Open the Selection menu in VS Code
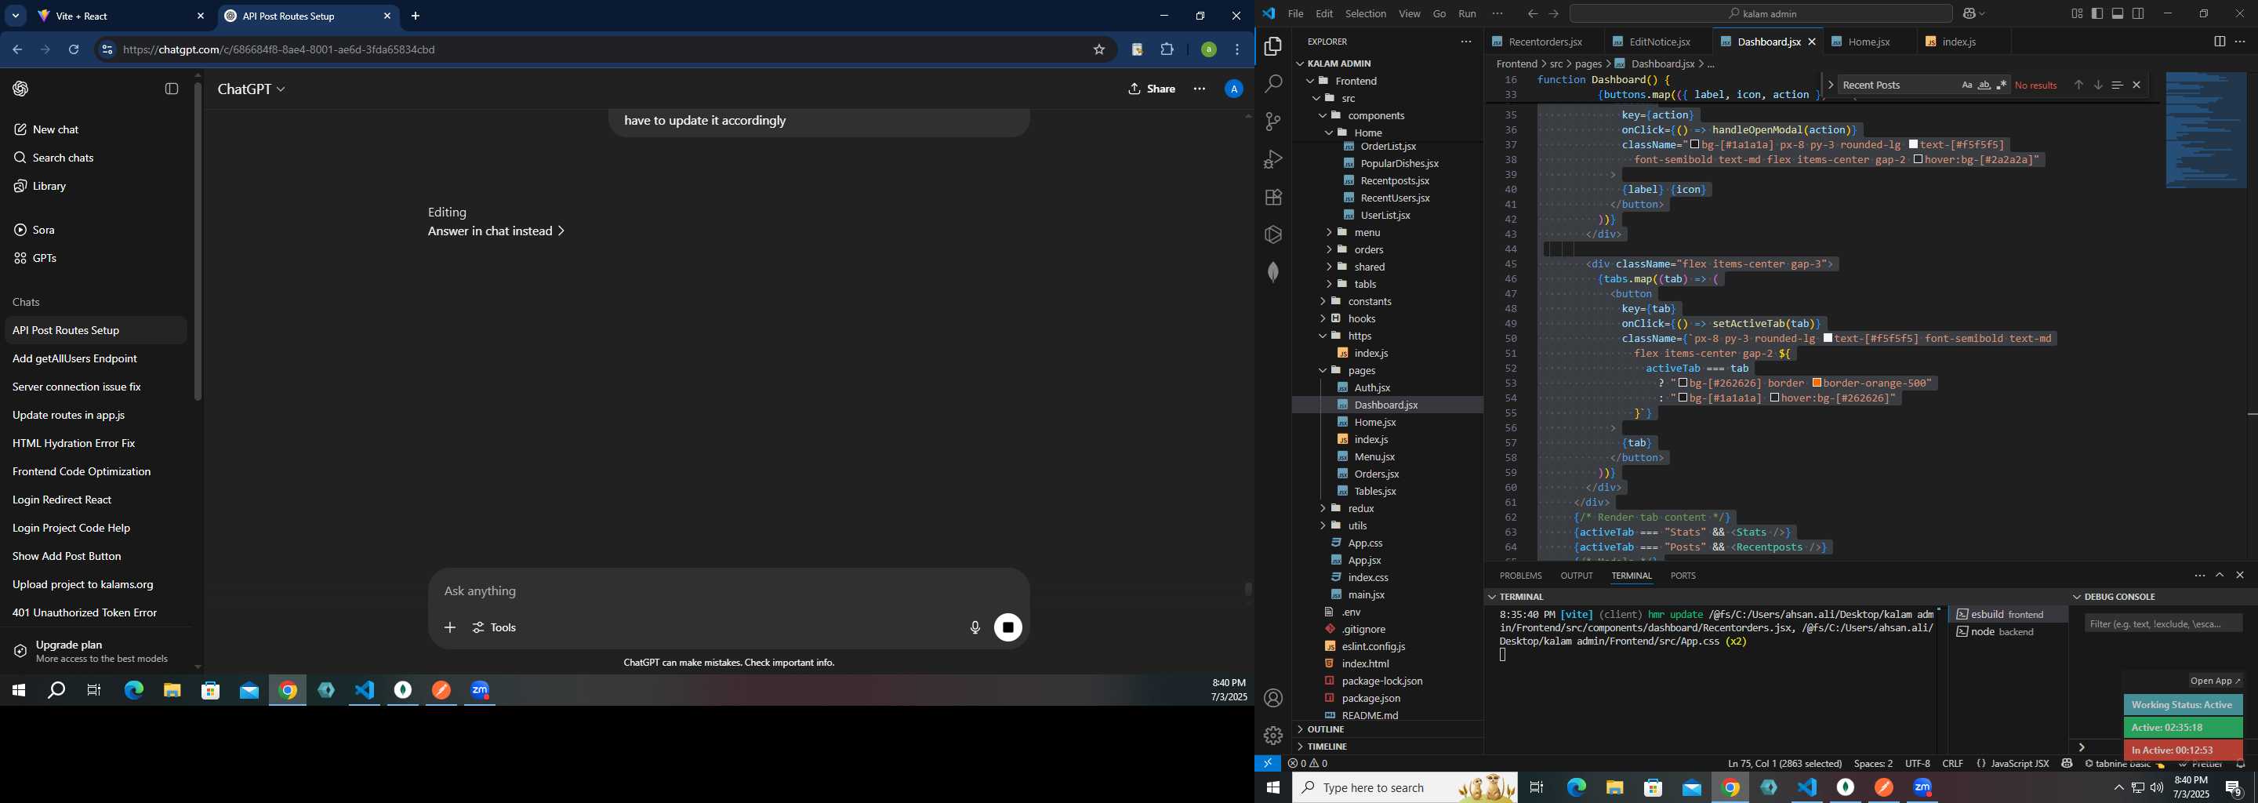The height and width of the screenshot is (803, 2258). click(x=1366, y=14)
